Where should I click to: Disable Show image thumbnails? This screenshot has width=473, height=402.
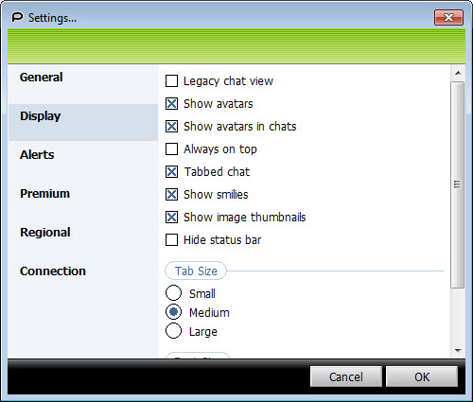click(x=171, y=218)
